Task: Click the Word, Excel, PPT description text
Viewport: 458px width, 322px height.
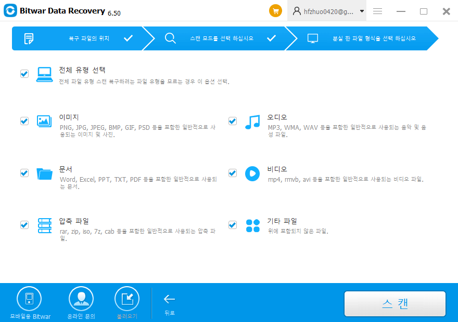Action: 138,183
